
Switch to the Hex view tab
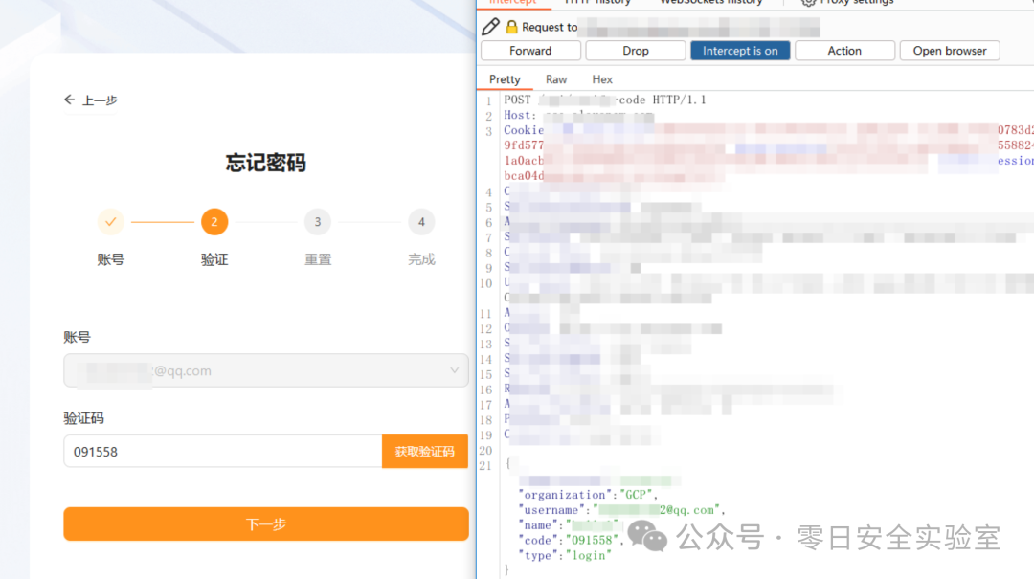point(601,78)
